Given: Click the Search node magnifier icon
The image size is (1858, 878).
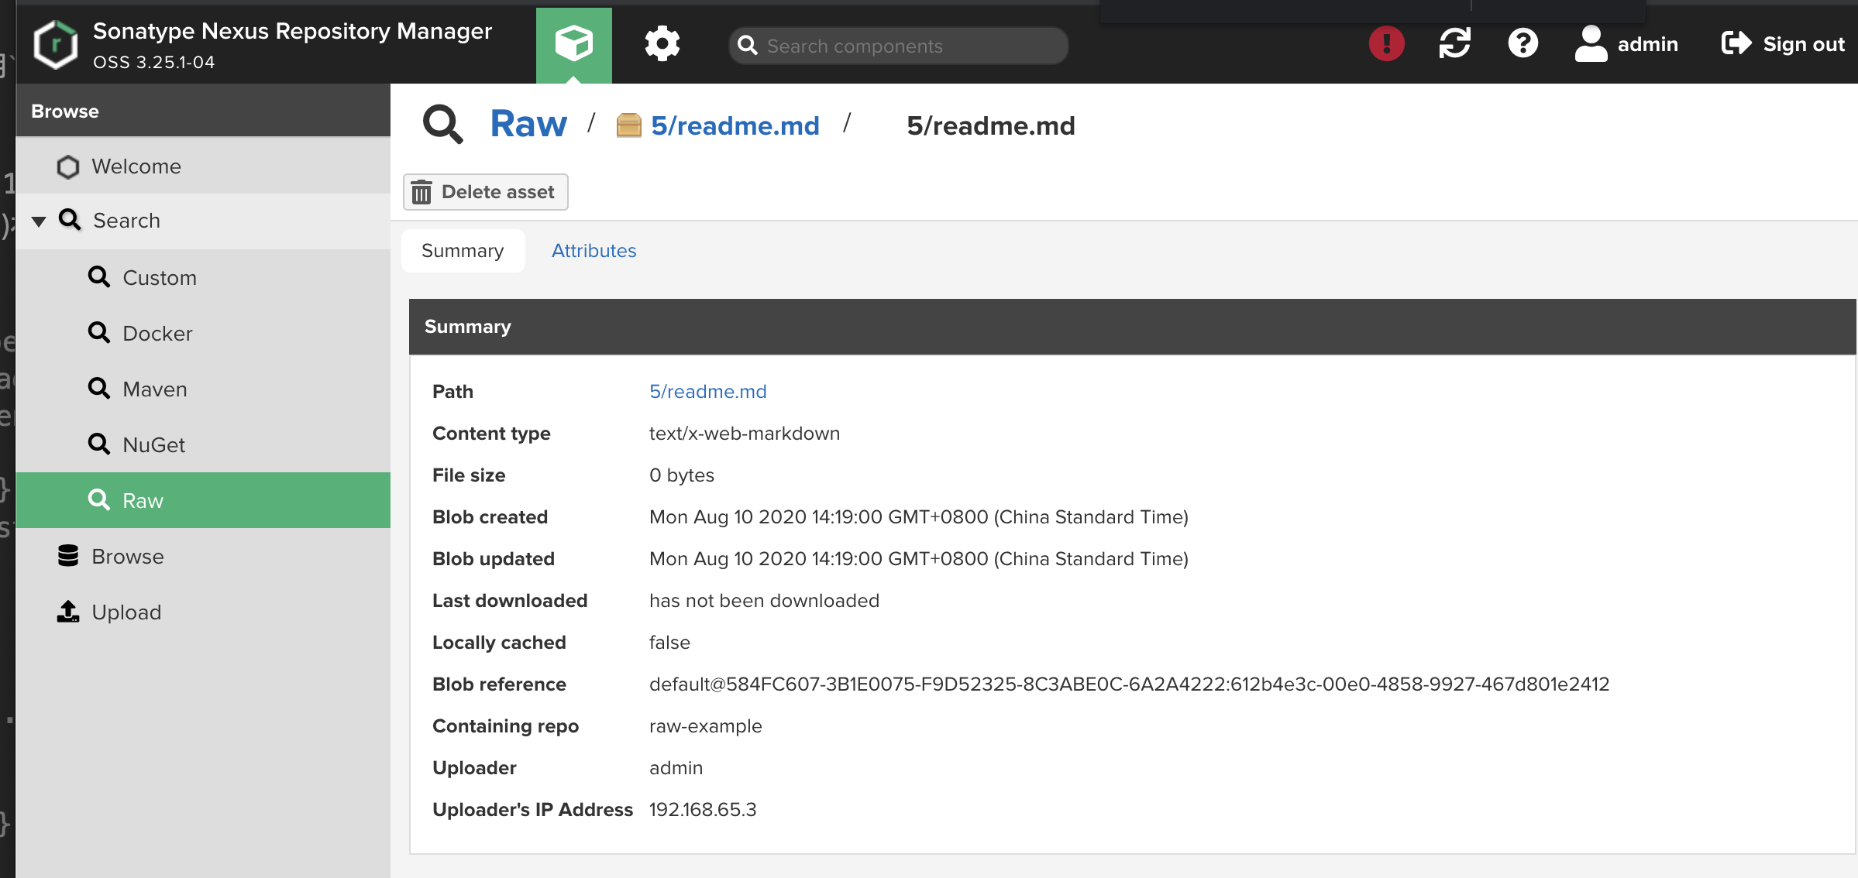Looking at the screenshot, I should 70,220.
